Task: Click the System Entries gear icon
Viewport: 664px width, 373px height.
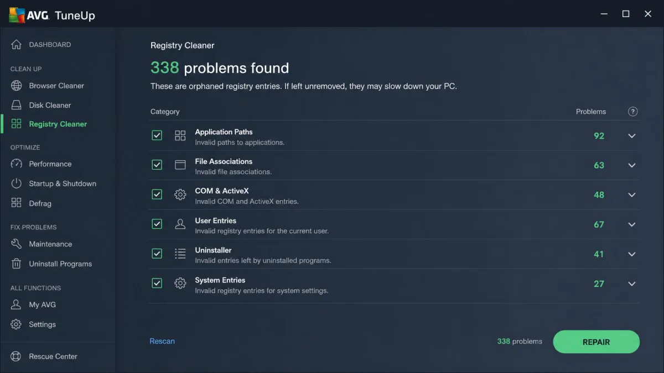Action: (180, 283)
